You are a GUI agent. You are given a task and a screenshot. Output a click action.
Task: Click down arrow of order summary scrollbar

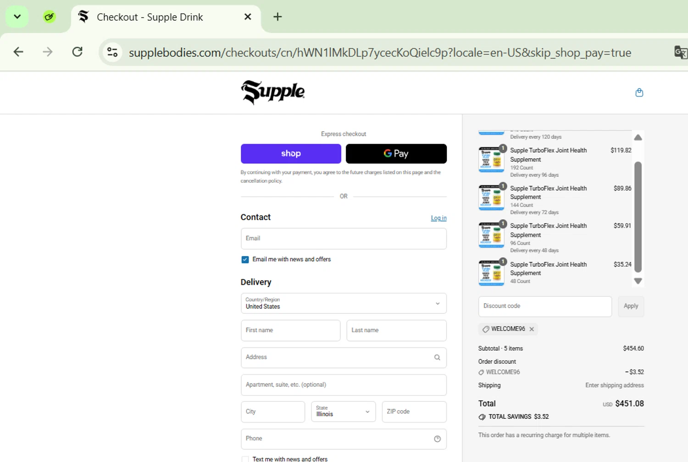(638, 281)
